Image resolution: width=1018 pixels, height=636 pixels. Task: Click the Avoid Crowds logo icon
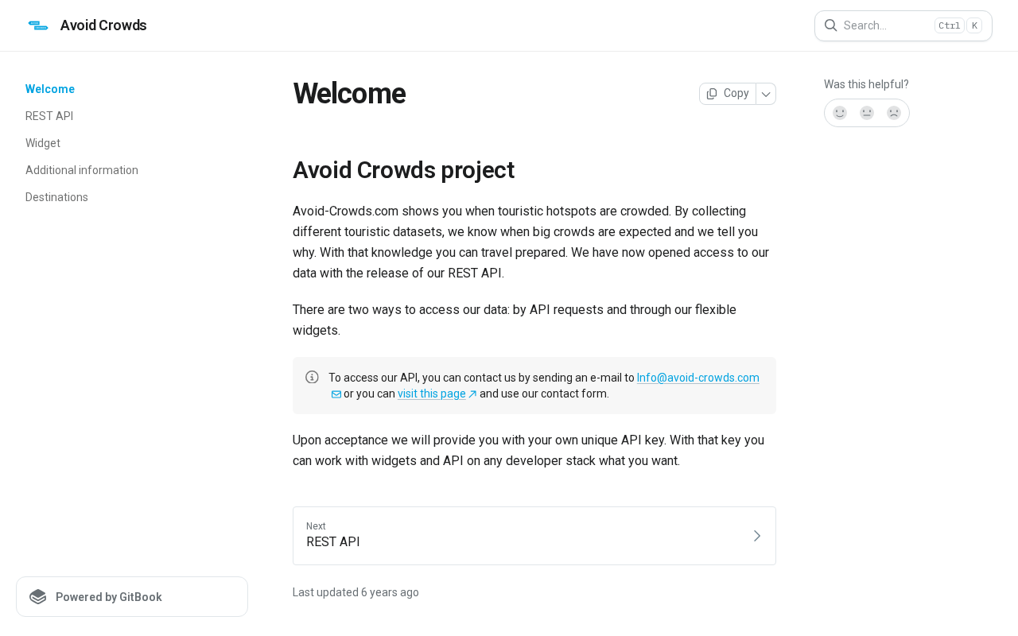click(x=38, y=25)
